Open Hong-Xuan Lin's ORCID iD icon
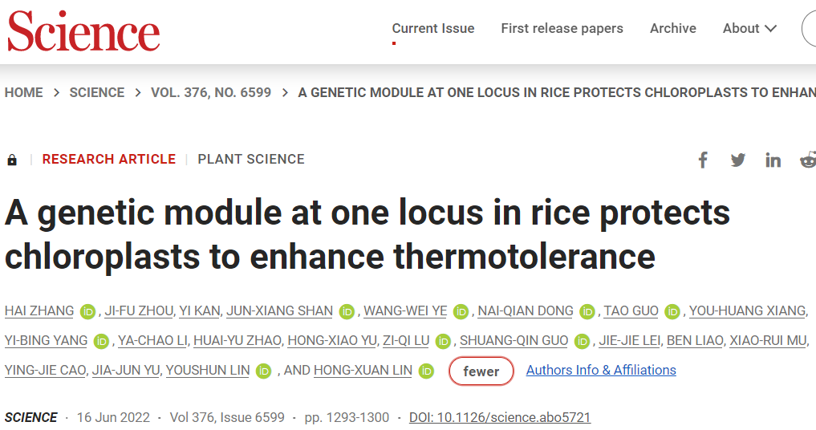 tap(426, 371)
